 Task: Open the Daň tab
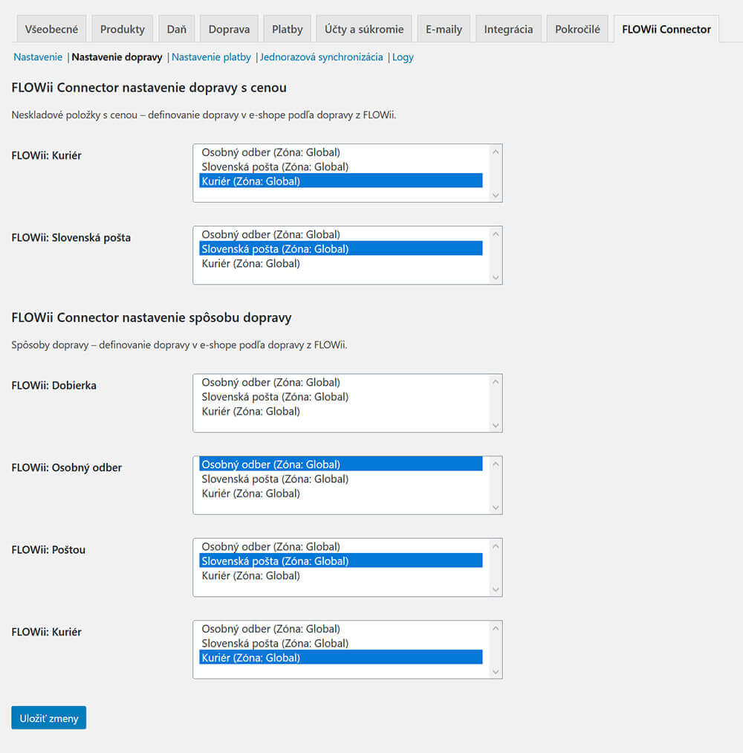pyautogui.click(x=177, y=29)
